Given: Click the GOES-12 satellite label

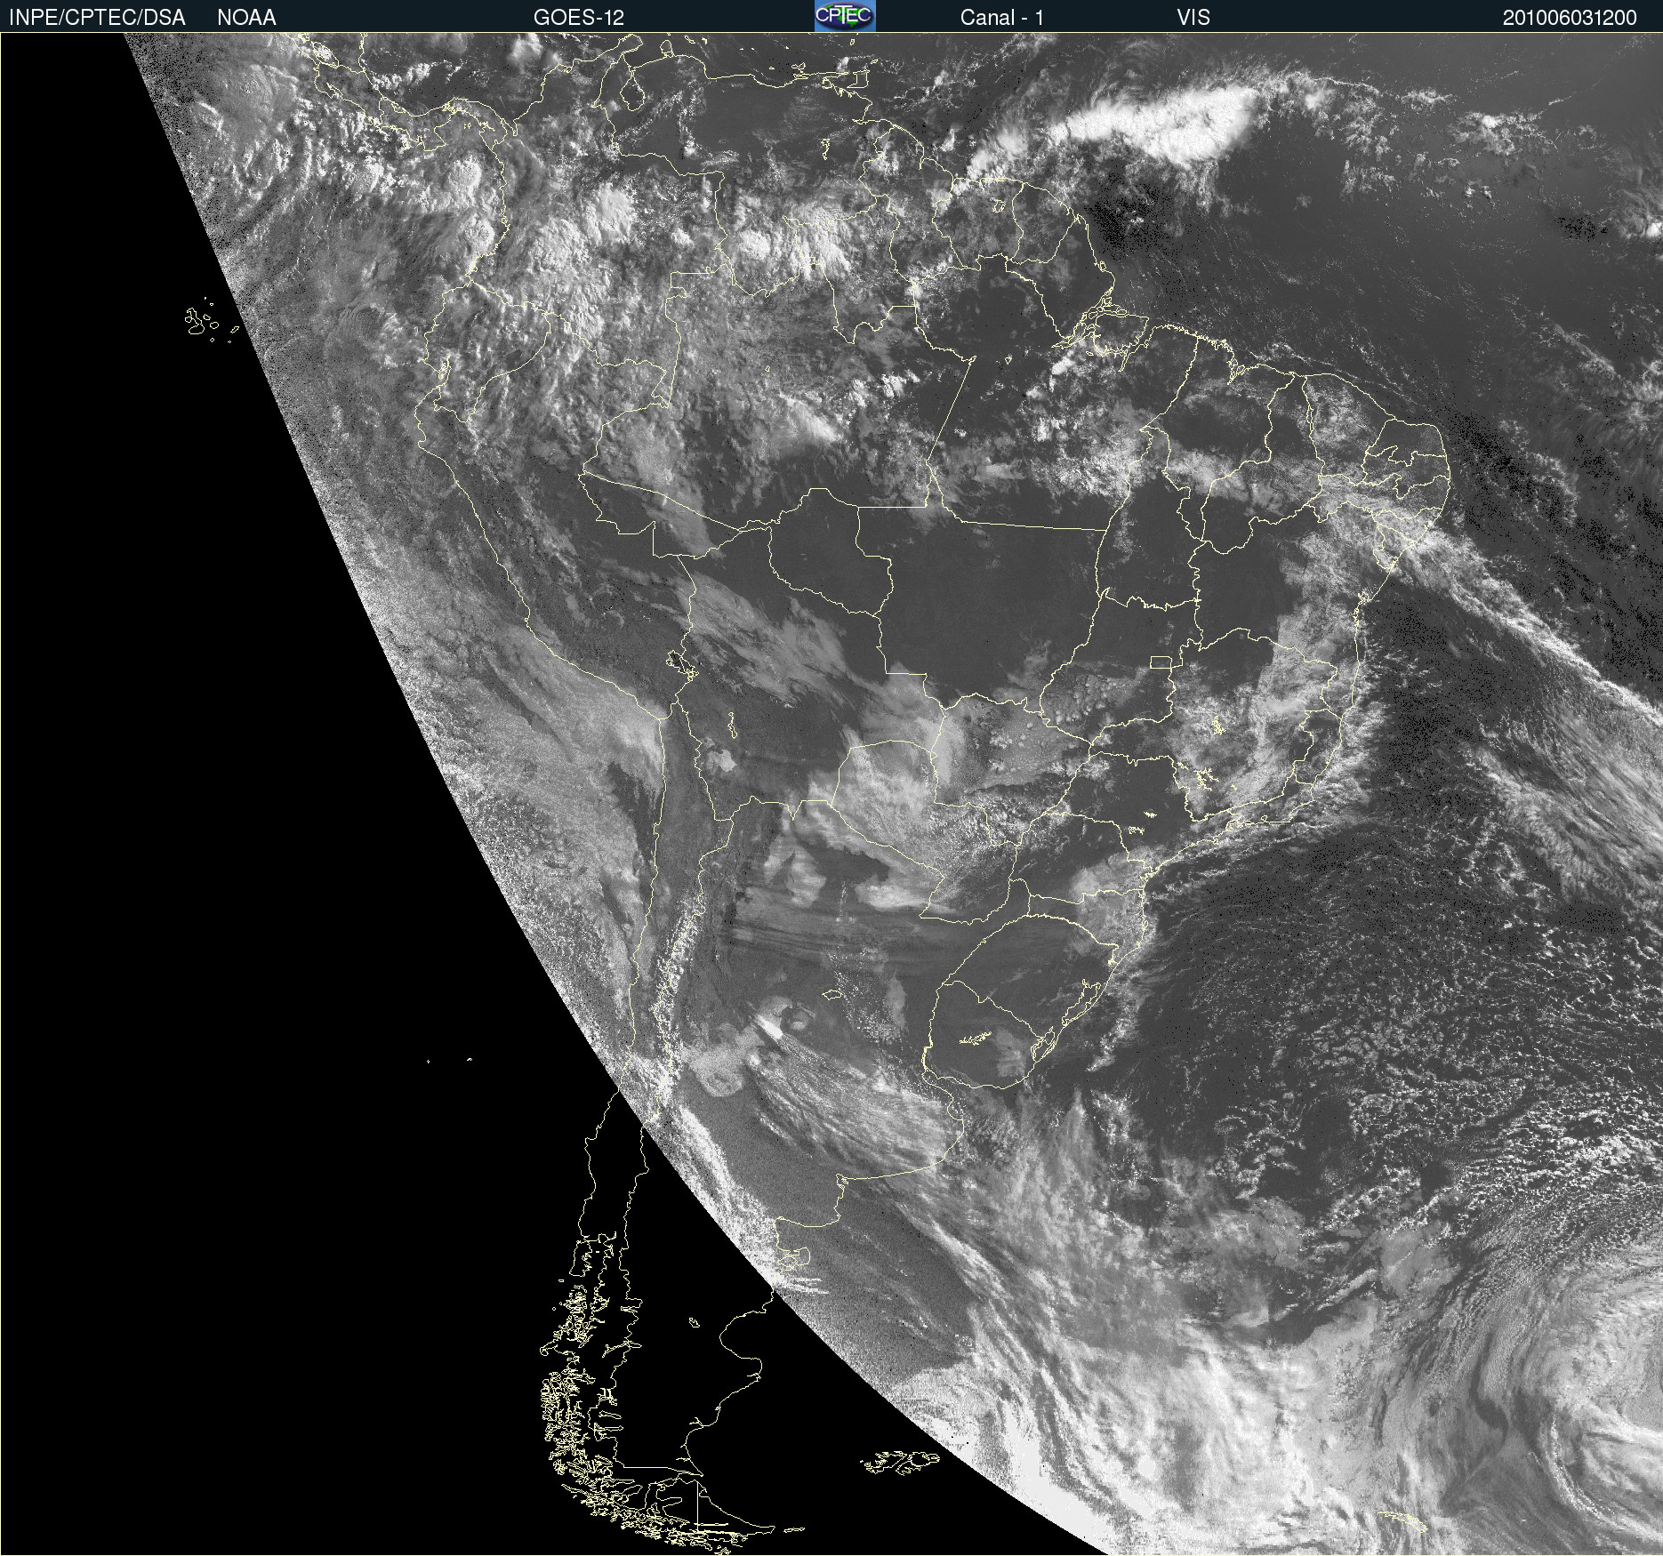Looking at the screenshot, I should (x=579, y=18).
